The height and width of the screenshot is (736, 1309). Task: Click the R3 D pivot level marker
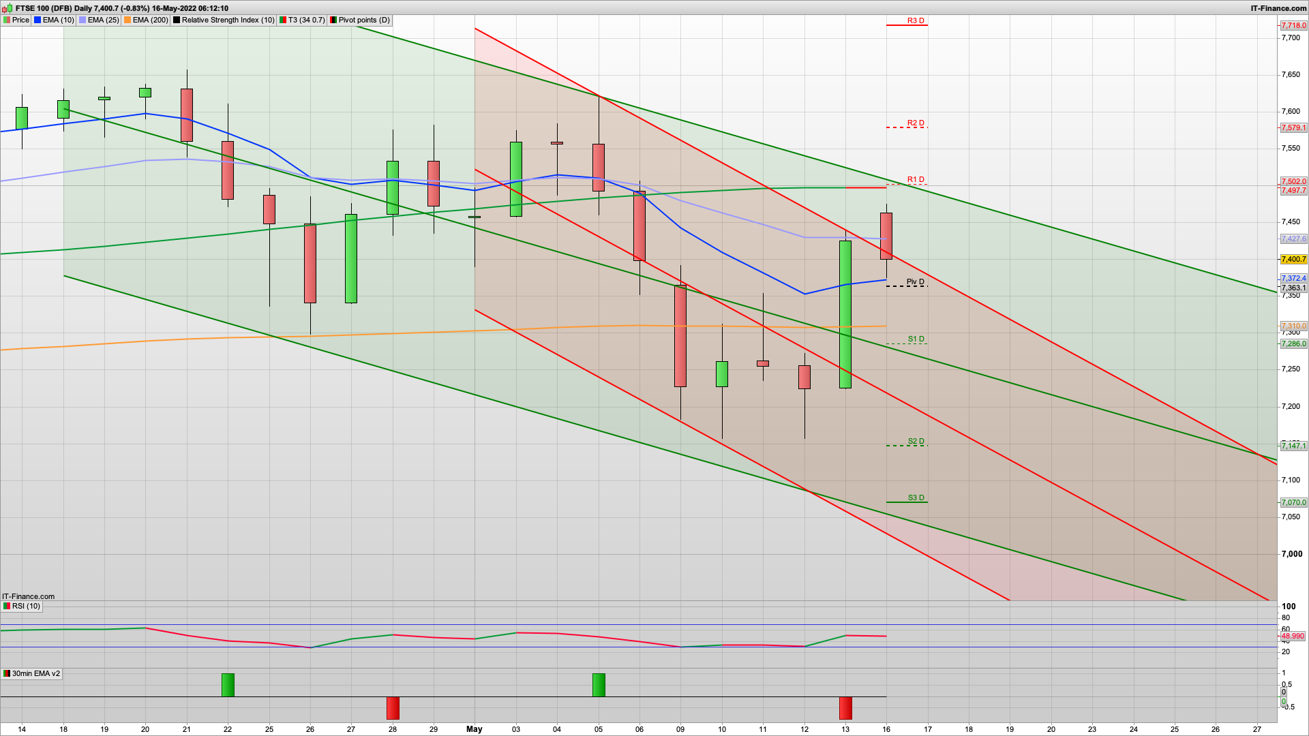pyautogui.click(x=915, y=21)
